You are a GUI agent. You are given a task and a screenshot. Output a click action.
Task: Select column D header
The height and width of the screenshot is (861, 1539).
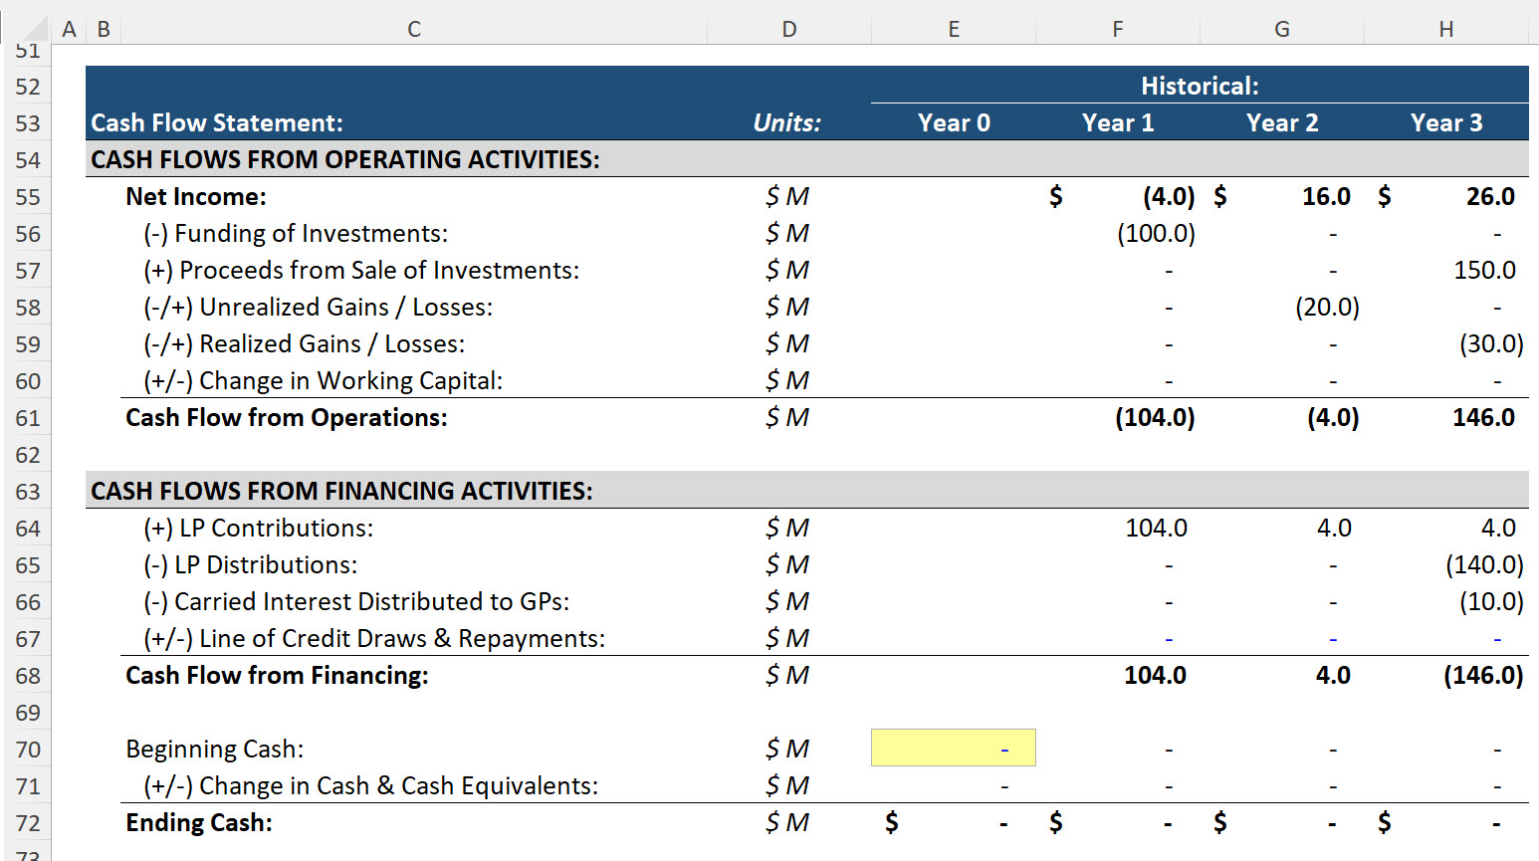click(x=788, y=29)
